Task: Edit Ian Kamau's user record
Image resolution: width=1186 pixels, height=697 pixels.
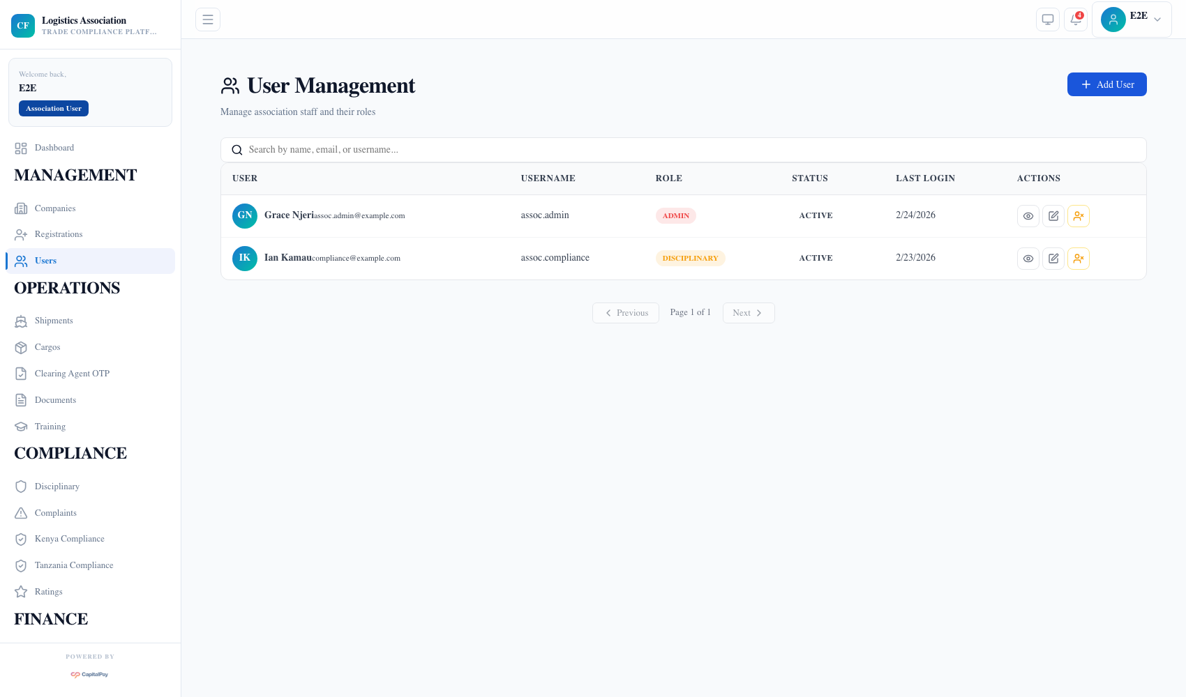Action: tap(1053, 259)
